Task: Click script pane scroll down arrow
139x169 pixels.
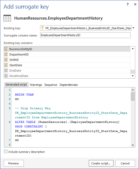Action: point(133,145)
